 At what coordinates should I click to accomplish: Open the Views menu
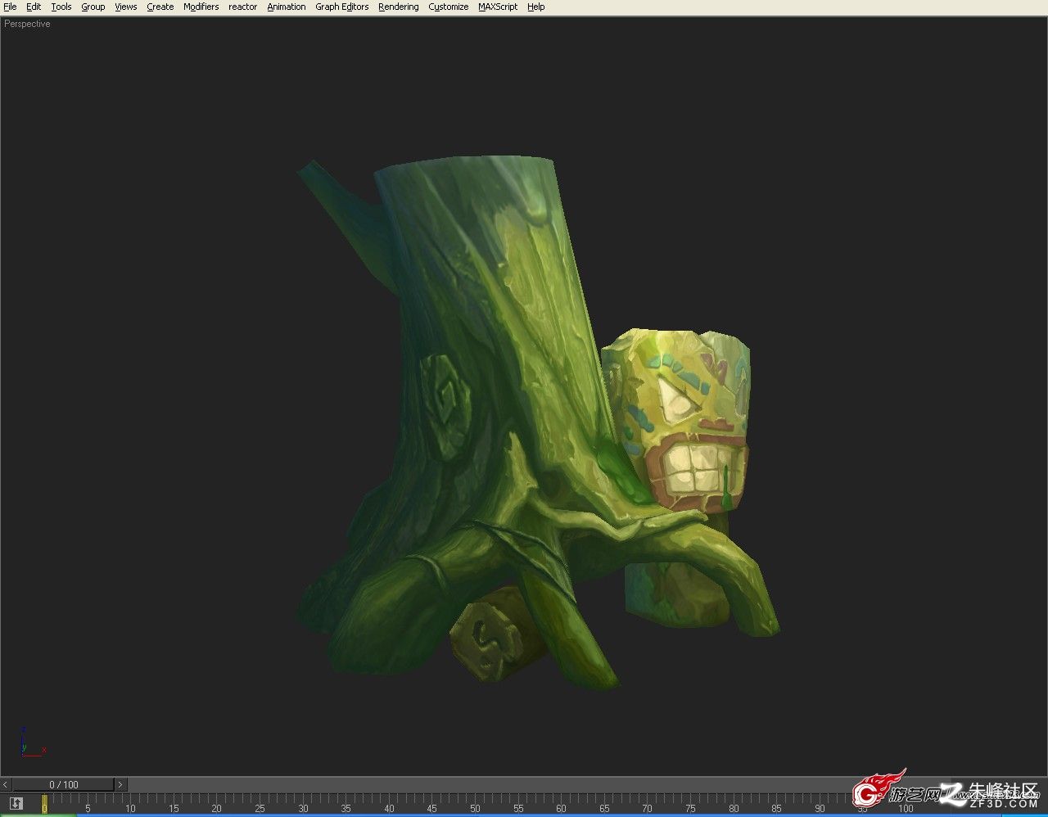(x=125, y=7)
